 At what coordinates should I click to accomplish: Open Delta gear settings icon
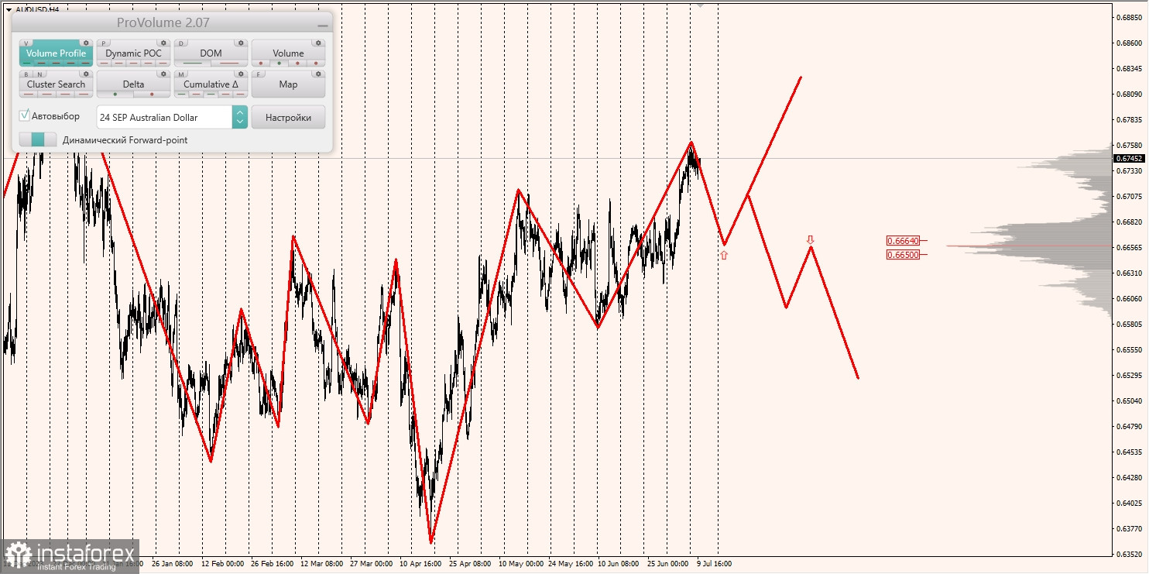[x=163, y=74]
